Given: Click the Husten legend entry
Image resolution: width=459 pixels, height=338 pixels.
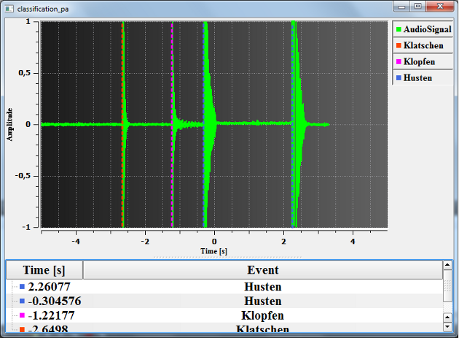Looking at the screenshot, I should [423, 78].
